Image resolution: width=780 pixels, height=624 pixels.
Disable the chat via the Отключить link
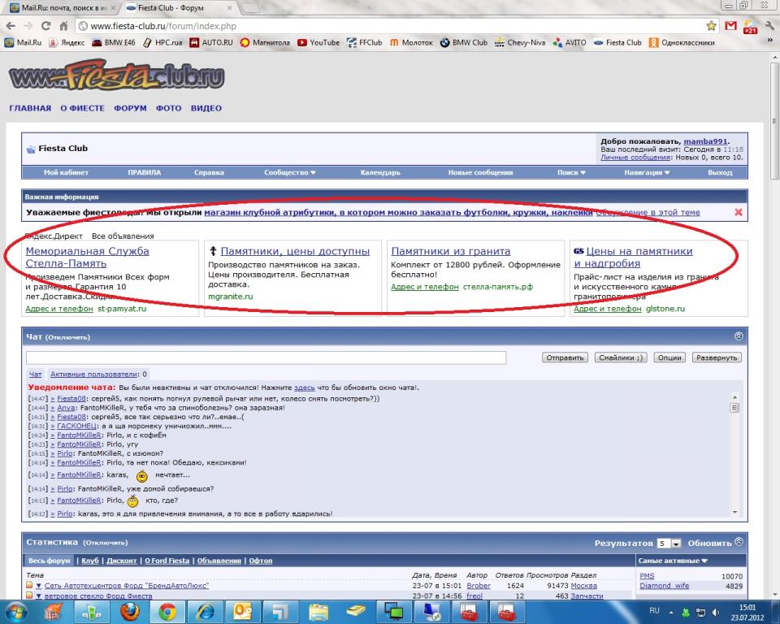coord(67,337)
